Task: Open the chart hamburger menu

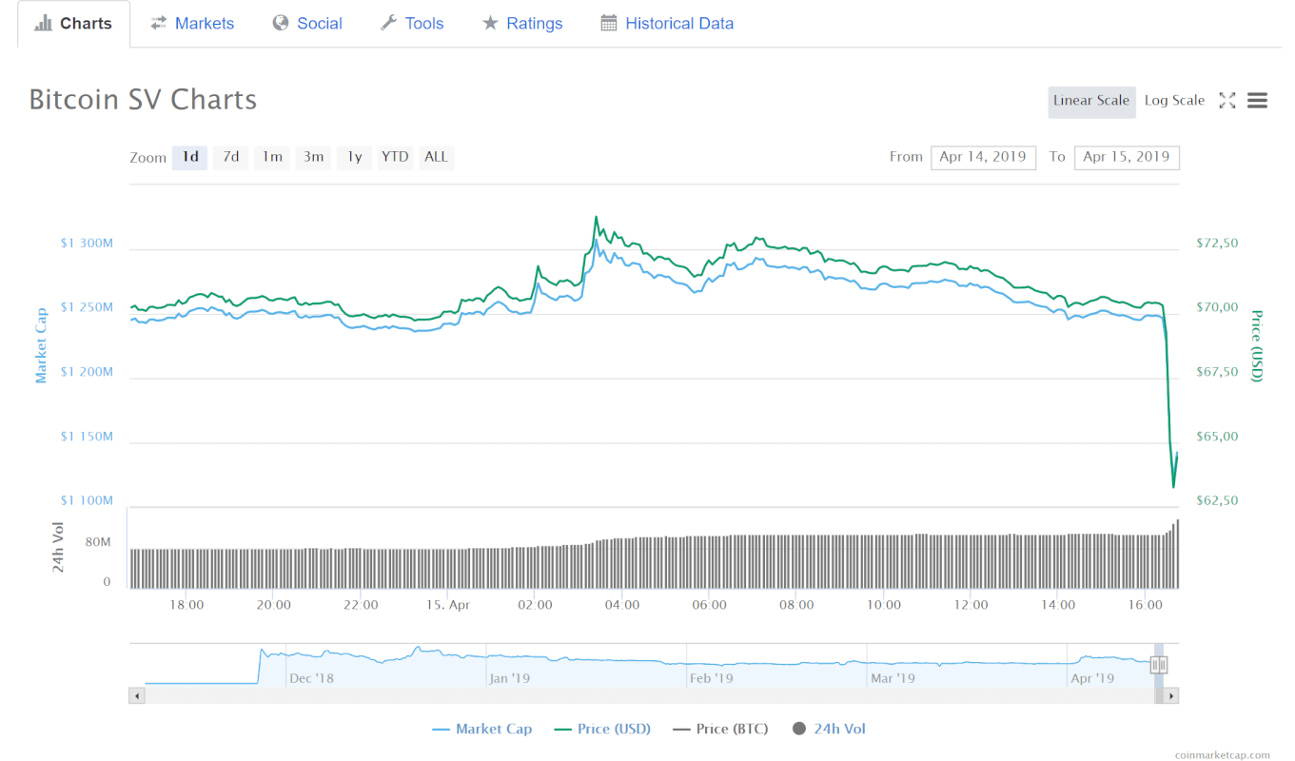Action: point(1257,101)
